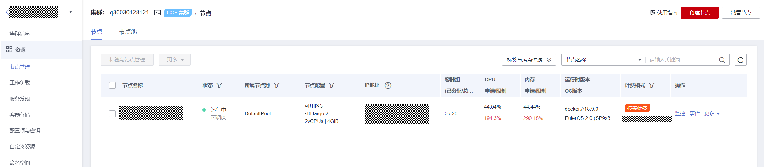Click the IP地址 help question icon
The height and width of the screenshot is (167, 764).
[x=388, y=85]
